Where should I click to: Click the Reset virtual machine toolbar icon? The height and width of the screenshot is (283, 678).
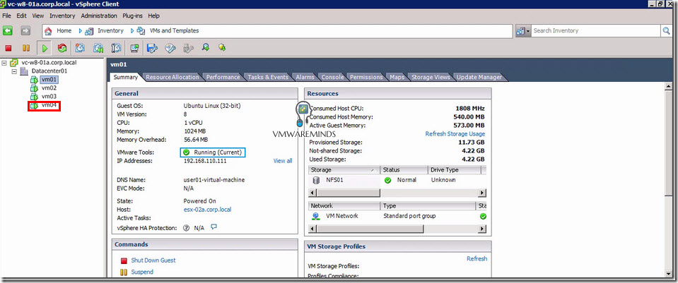tap(62, 48)
